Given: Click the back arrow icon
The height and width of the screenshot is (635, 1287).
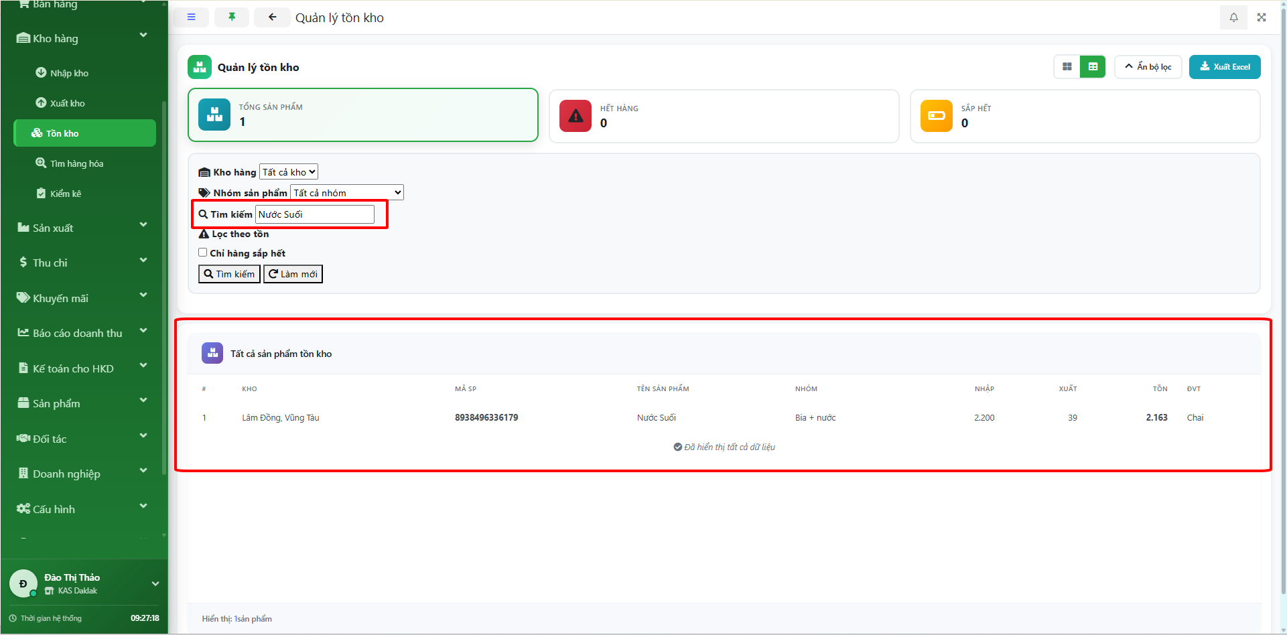Looking at the screenshot, I should [x=272, y=17].
